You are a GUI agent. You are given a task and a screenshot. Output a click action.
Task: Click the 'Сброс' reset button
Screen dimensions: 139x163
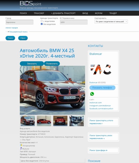pos(23,38)
